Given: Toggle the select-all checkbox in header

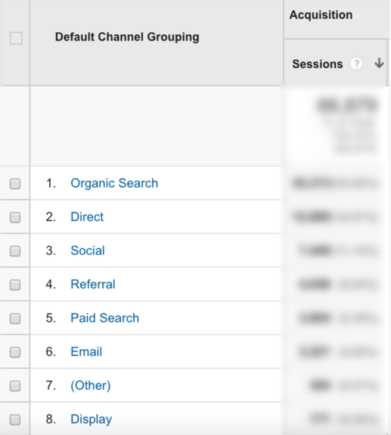Looking at the screenshot, I should tap(16, 39).
